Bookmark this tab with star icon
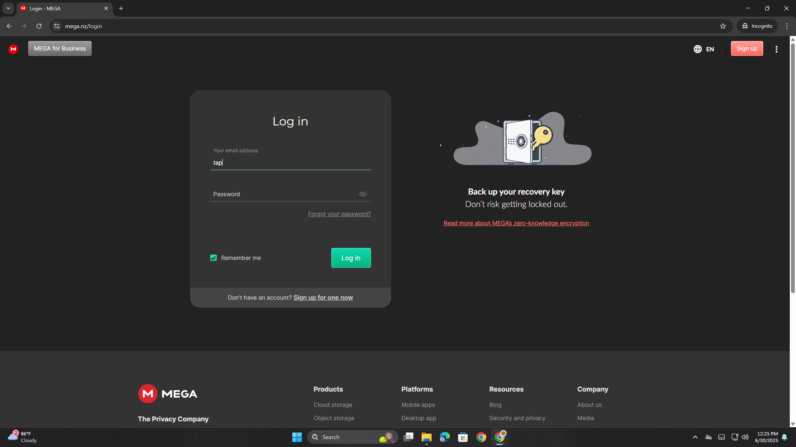The width and height of the screenshot is (796, 447). pos(723,26)
